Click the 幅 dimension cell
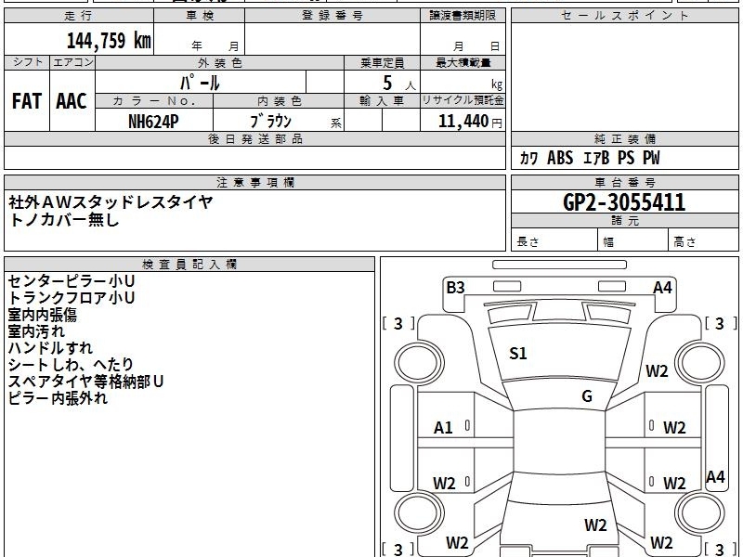 [x=633, y=240]
